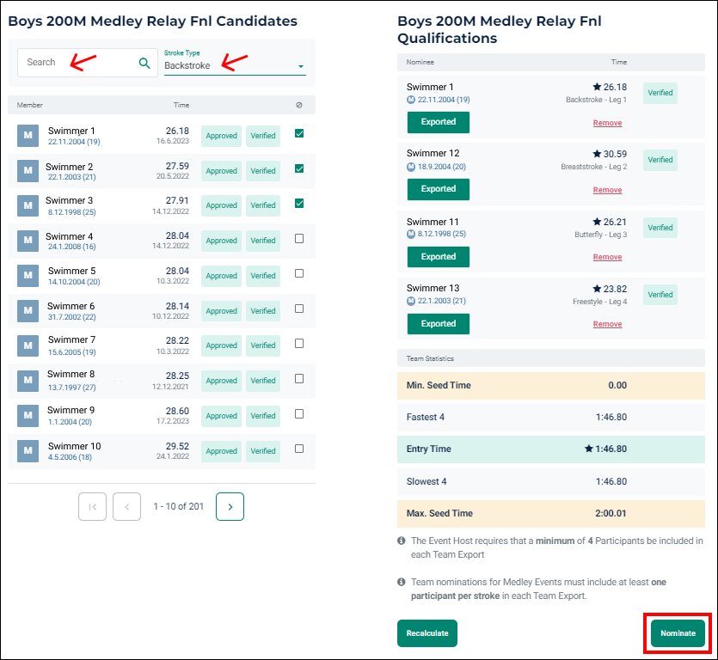Click Swimmer 10's M avatar icon
Viewport: 718px width, 660px height.
pyautogui.click(x=27, y=450)
